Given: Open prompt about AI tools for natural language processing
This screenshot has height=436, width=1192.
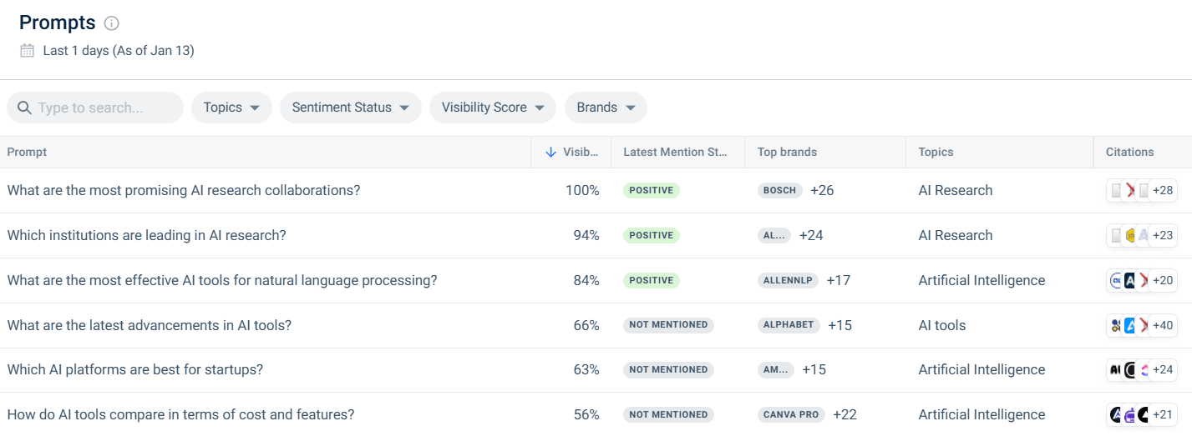Looking at the screenshot, I should point(222,280).
